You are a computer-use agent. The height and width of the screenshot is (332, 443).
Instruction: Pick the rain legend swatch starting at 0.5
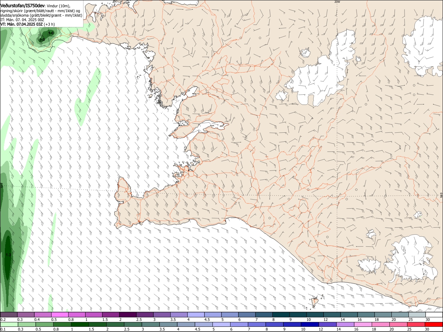[44, 324]
